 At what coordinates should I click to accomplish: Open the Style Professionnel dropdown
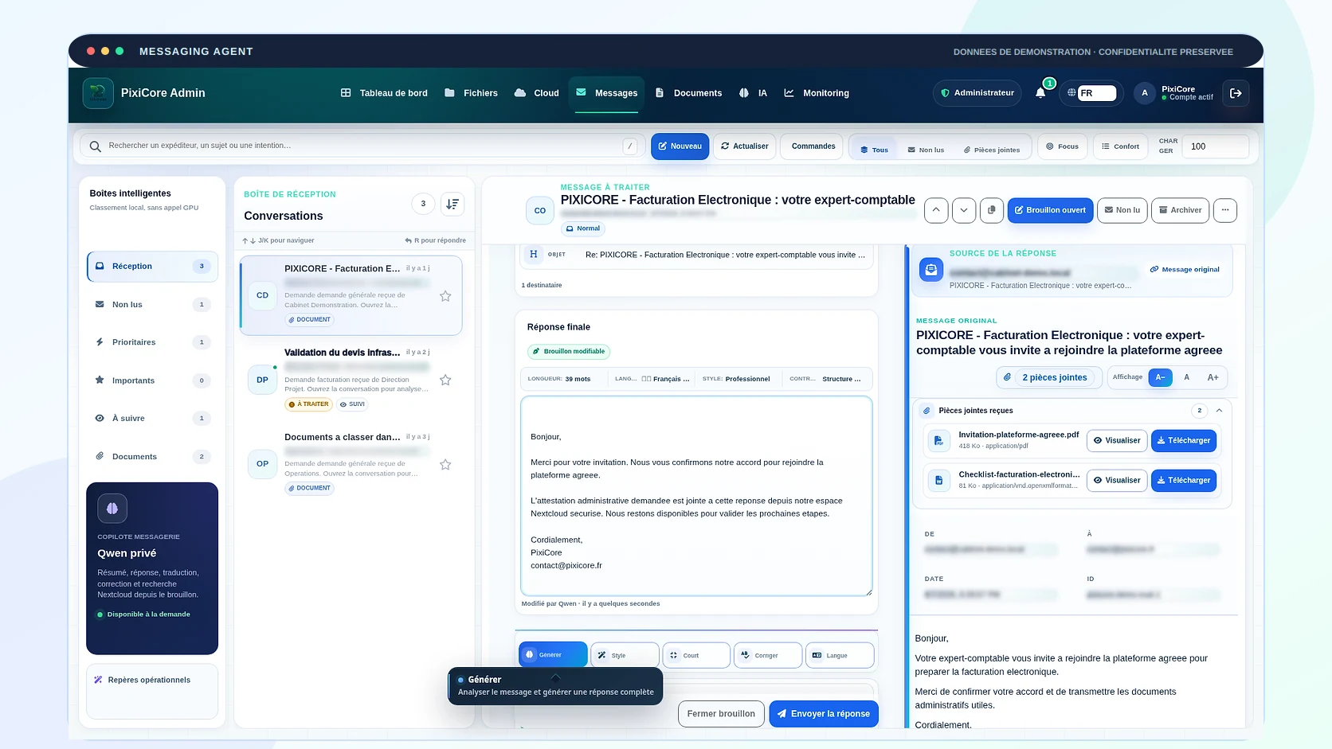tap(736, 379)
